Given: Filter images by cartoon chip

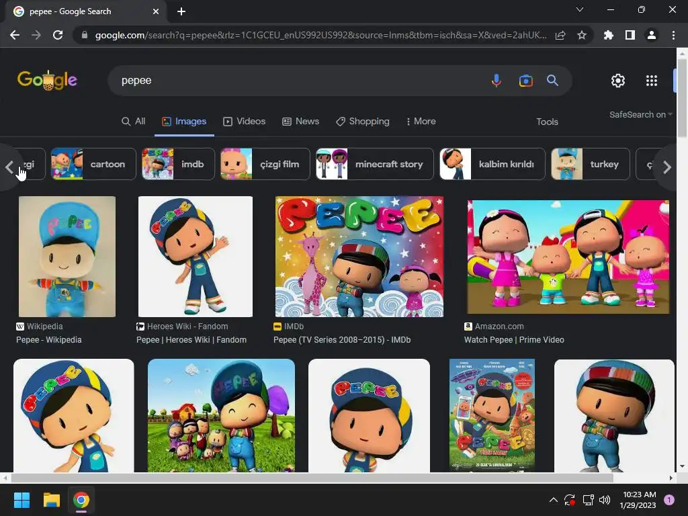Looking at the screenshot, I should tap(93, 164).
